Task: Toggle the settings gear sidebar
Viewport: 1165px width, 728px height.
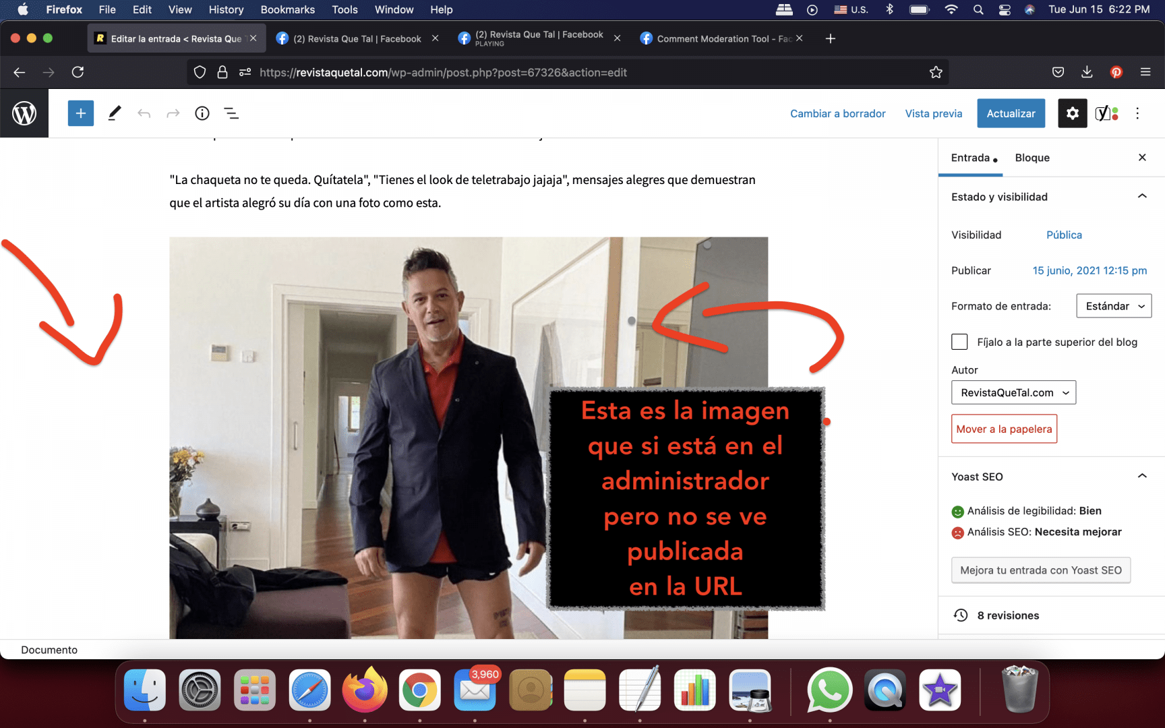Action: point(1072,113)
